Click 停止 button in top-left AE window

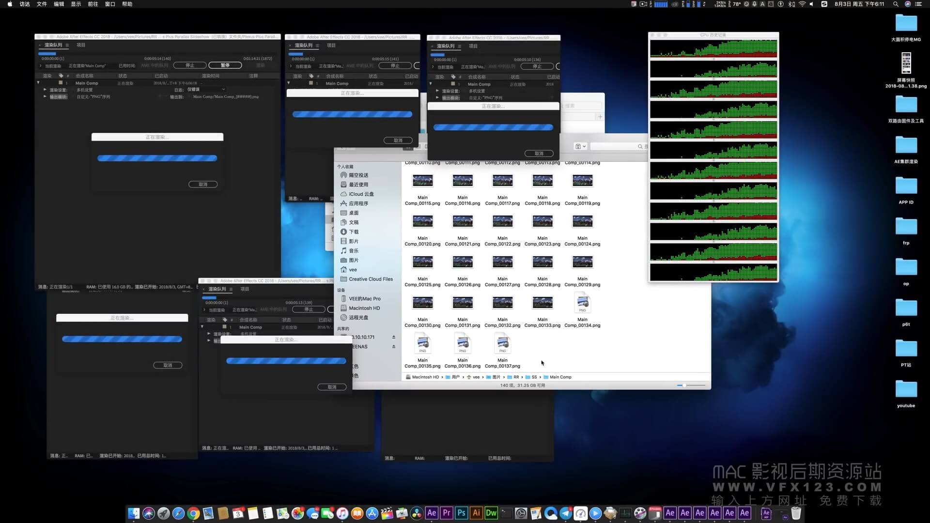[x=190, y=65]
